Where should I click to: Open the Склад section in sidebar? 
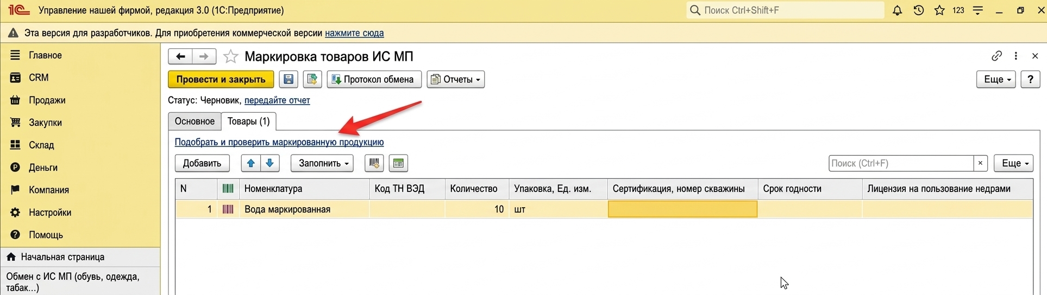41,145
